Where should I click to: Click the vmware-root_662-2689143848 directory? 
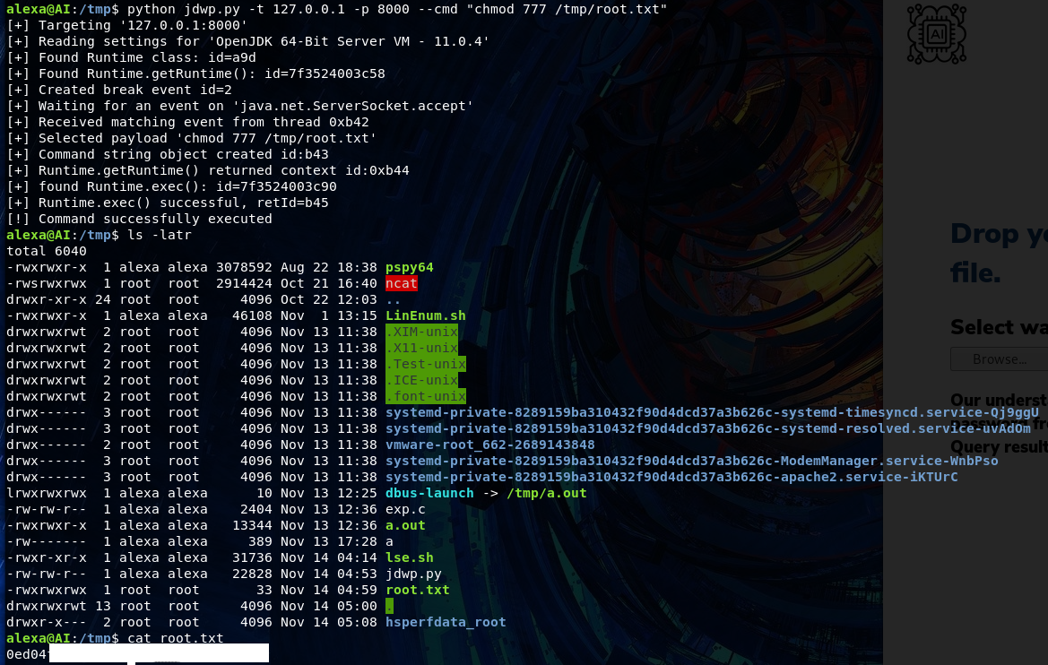point(489,445)
